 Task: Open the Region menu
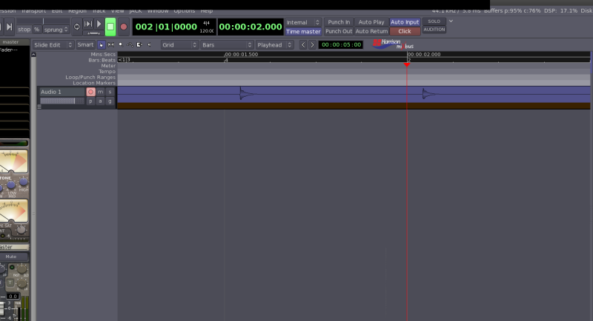point(77,11)
